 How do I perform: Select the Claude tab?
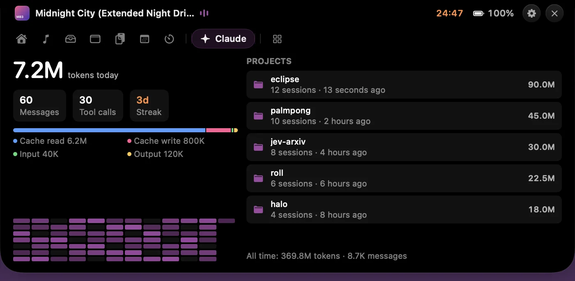(223, 39)
